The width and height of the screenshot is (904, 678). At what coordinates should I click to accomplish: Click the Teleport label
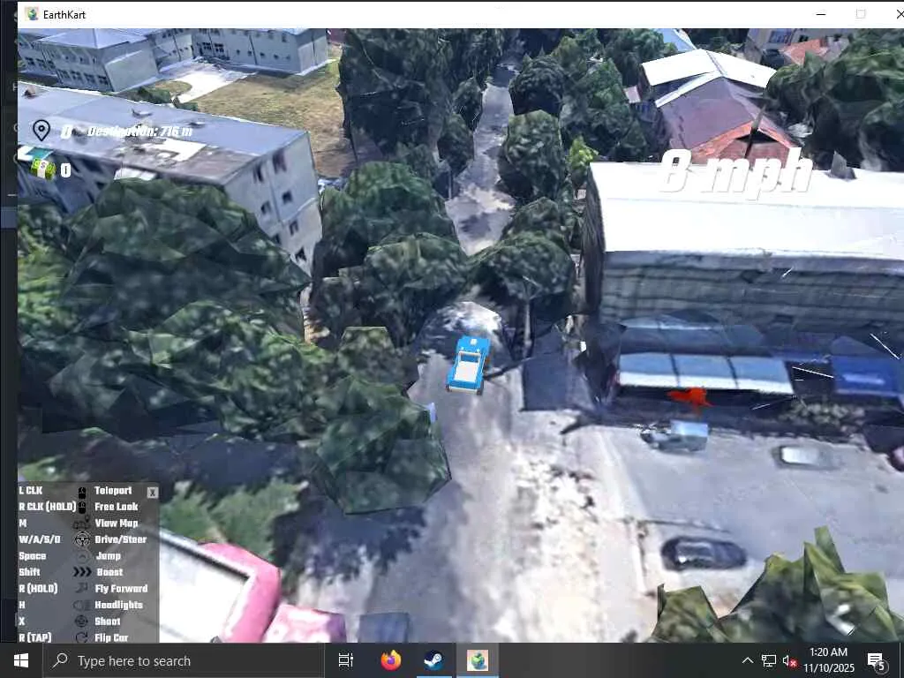pos(113,491)
